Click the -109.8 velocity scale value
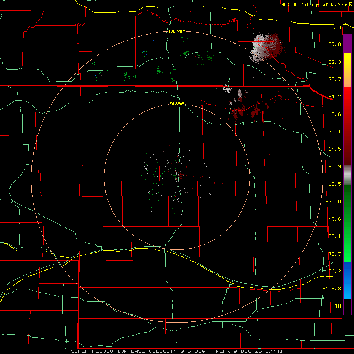 332,289
